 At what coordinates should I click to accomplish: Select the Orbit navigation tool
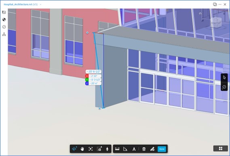click(x=74, y=149)
